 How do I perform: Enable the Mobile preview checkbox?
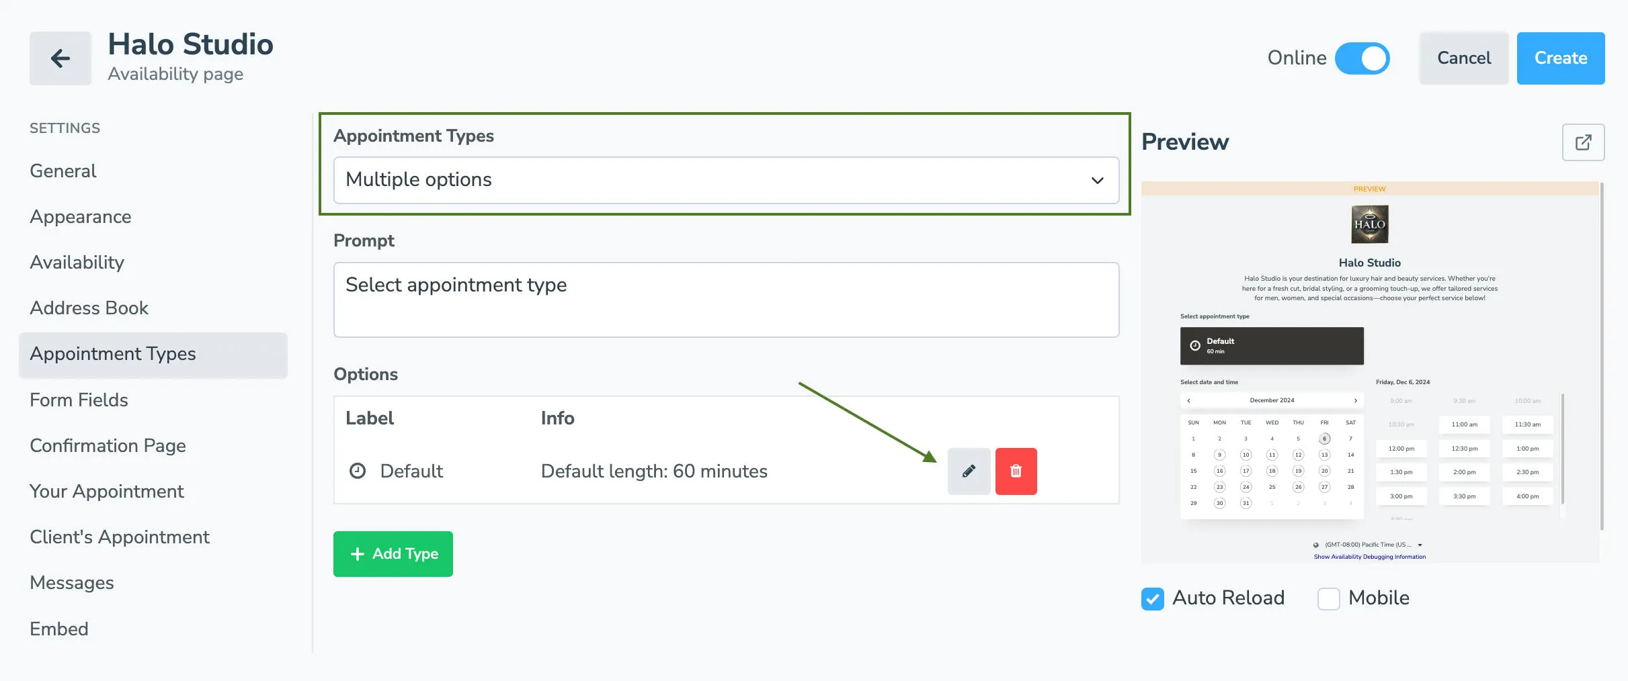(1328, 598)
